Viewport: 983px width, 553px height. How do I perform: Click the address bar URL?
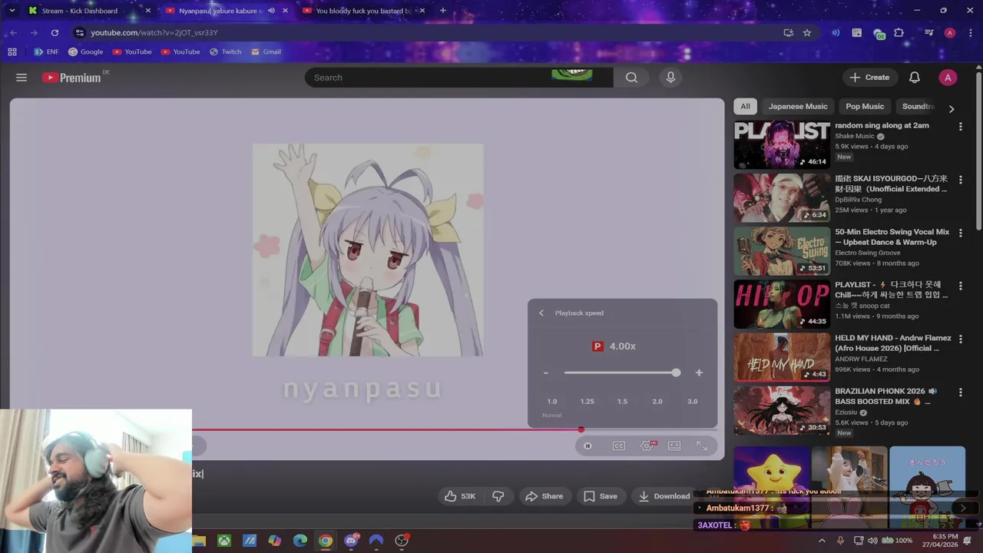[154, 32]
